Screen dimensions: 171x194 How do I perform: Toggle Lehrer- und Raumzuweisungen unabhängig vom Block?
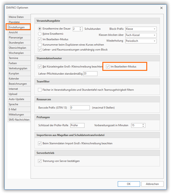39,50
